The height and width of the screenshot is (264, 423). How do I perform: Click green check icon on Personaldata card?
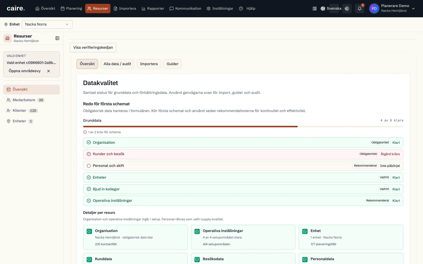click(x=305, y=260)
